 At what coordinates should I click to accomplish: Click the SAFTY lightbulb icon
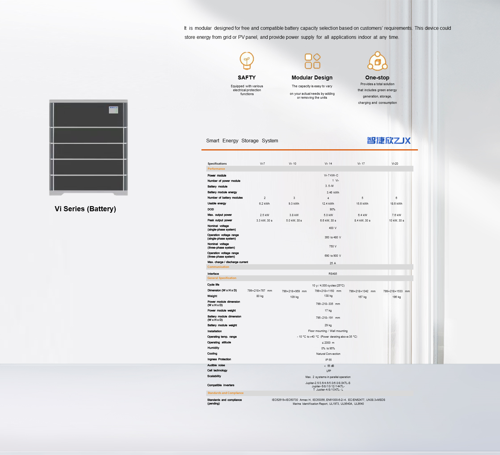pos(247,60)
